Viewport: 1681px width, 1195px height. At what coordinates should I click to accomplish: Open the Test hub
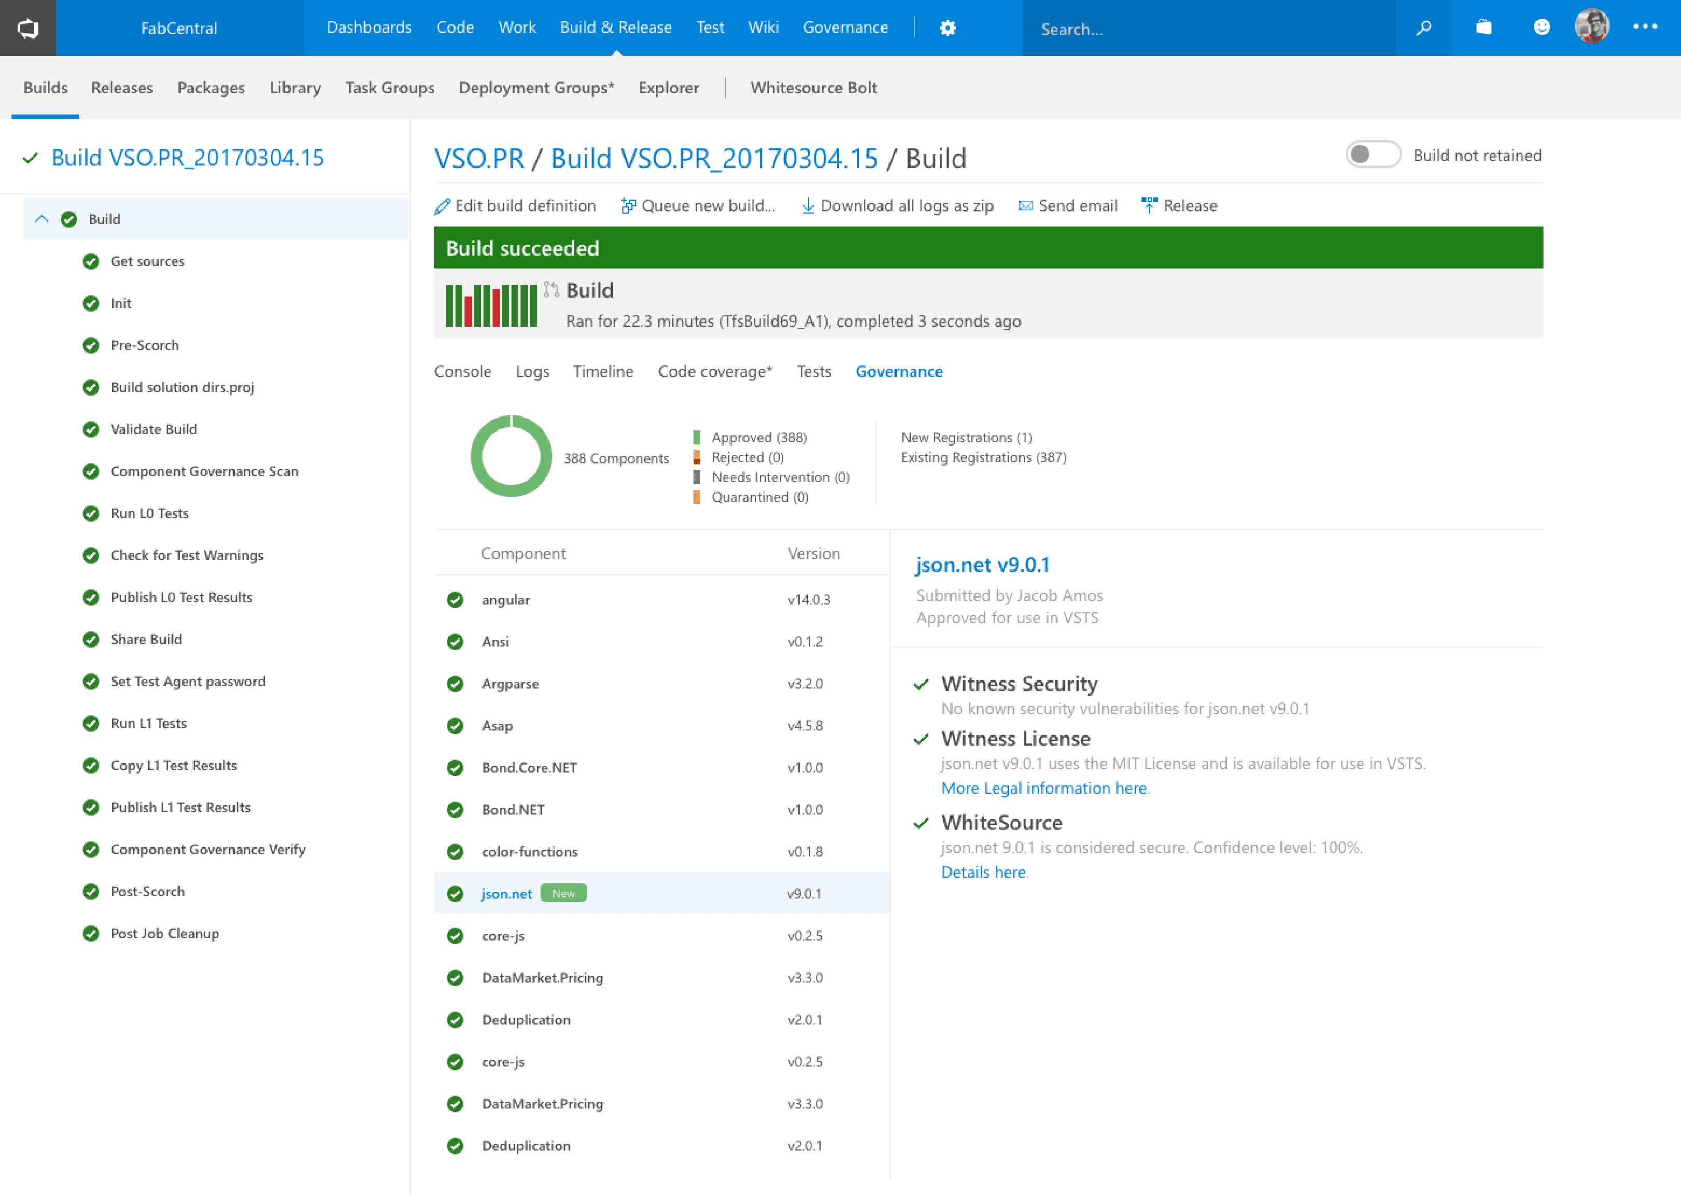point(710,27)
